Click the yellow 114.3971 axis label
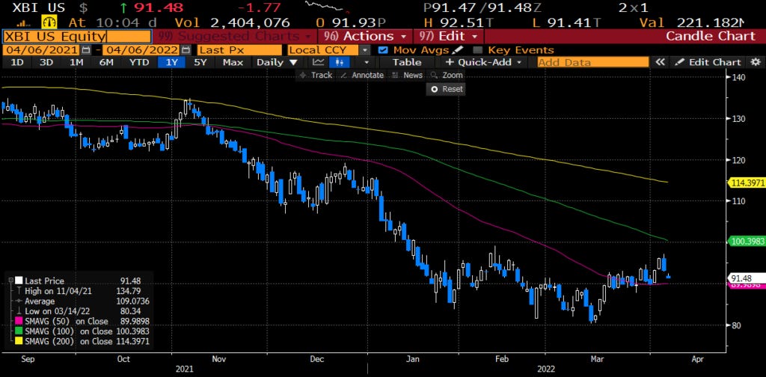766x377 pixels. (746, 183)
